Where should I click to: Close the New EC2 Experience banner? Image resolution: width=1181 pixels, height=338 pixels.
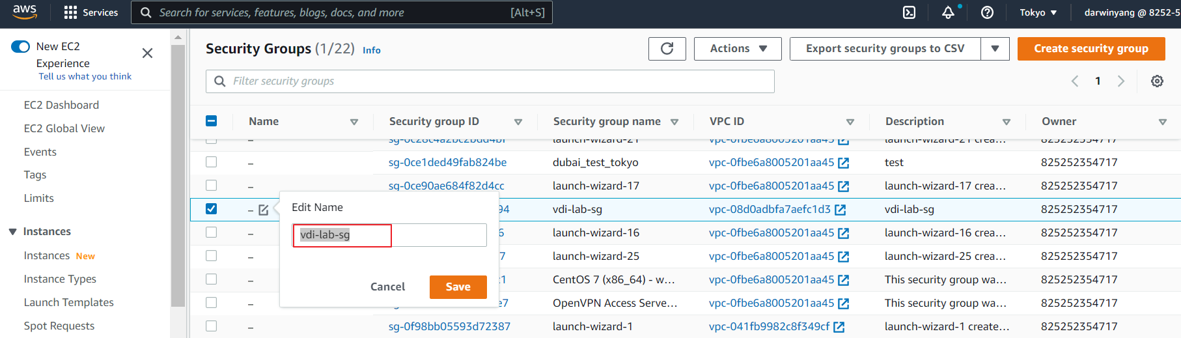click(x=148, y=53)
